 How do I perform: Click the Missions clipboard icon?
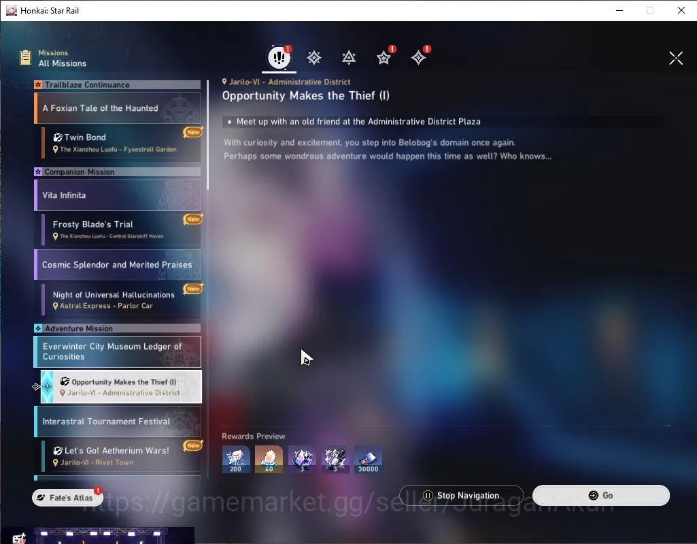tap(26, 58)
